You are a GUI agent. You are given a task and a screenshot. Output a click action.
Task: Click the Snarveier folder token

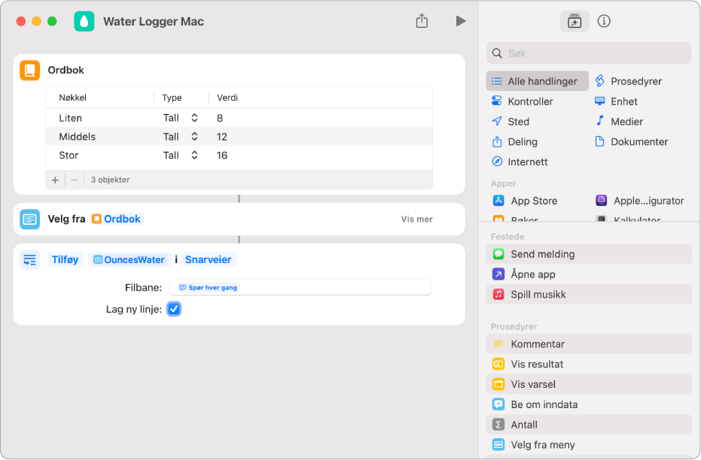[209, 259]
